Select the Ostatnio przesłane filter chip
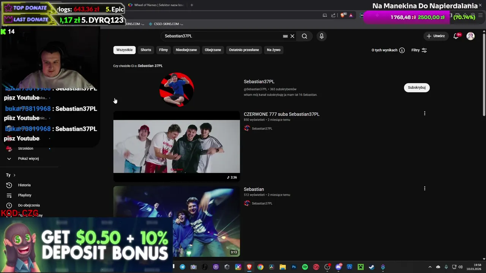This screenshot has height=273, width=486. coord(244,50)
